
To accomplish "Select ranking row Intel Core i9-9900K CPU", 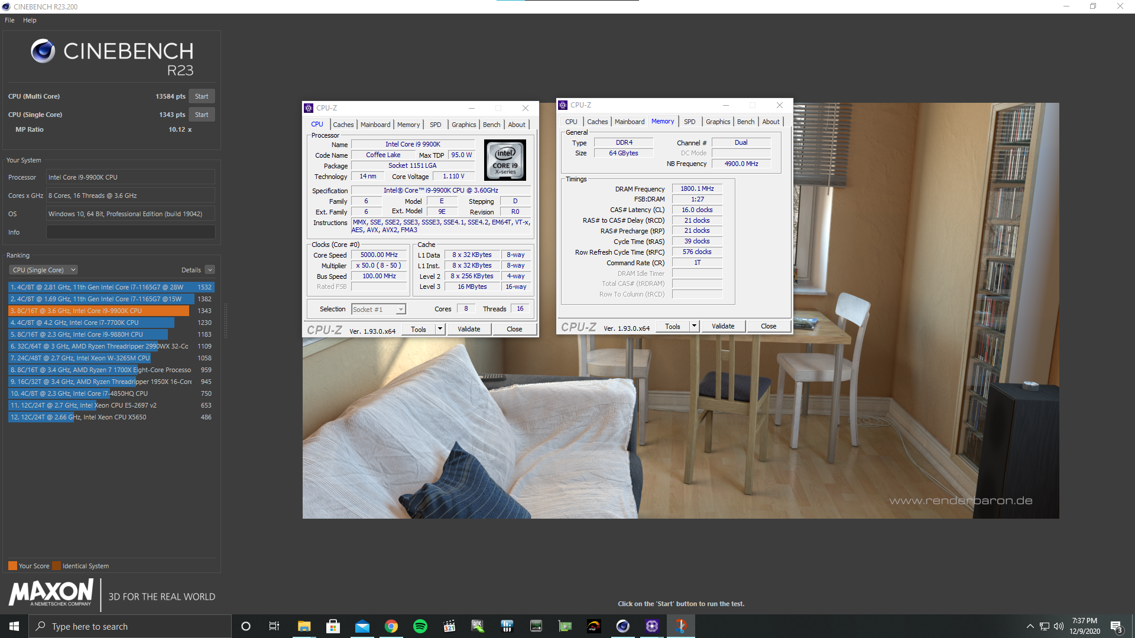I will tap(111, 311).
